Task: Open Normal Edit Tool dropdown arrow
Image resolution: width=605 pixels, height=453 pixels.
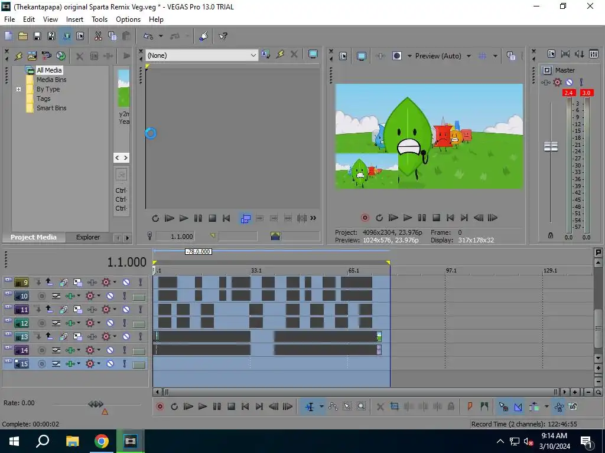Action: [321, 407]
